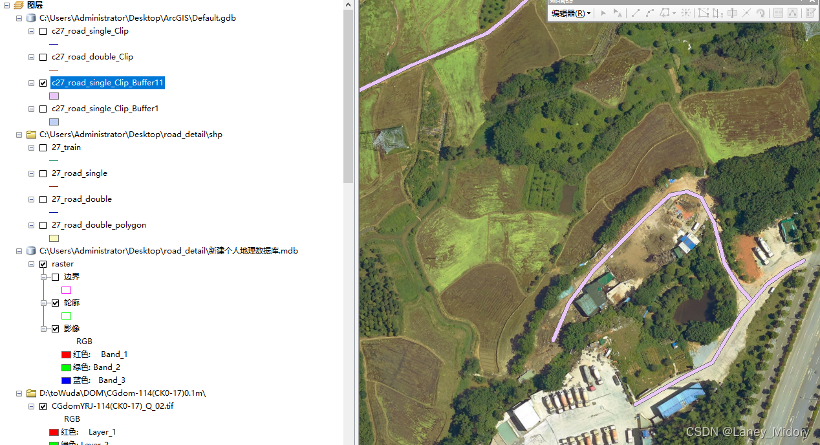Viewport: 820px width, 445px height.
Task: Activate the Rotate tool
Action: (761, 13)
